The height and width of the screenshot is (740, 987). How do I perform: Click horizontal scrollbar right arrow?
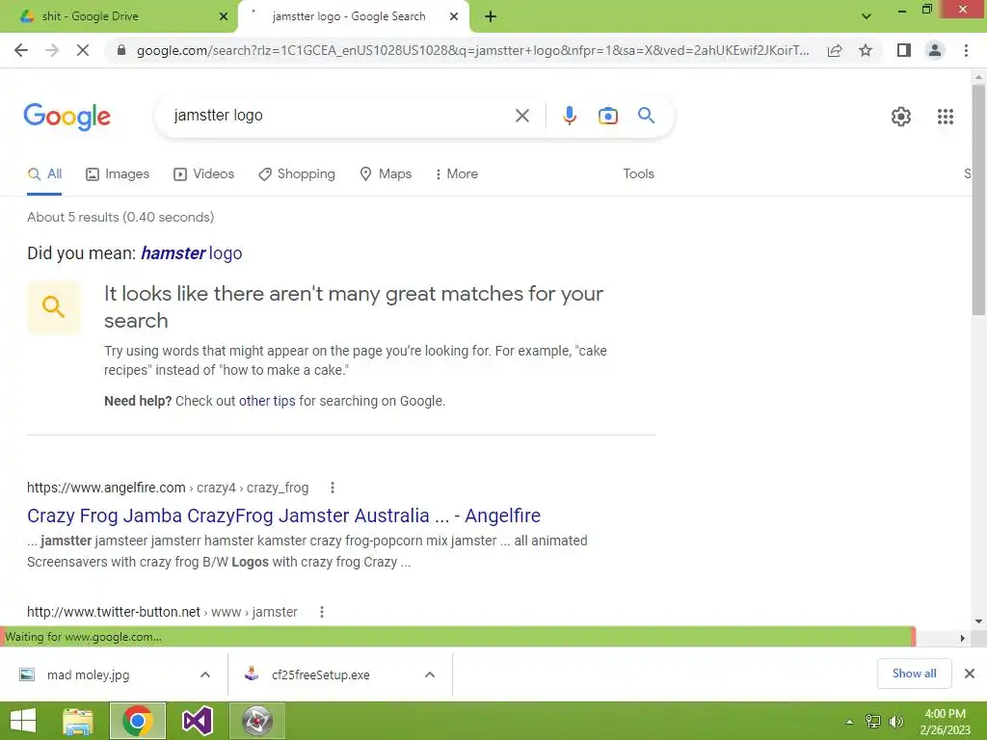pyautogui.click(x=963, y=638)
